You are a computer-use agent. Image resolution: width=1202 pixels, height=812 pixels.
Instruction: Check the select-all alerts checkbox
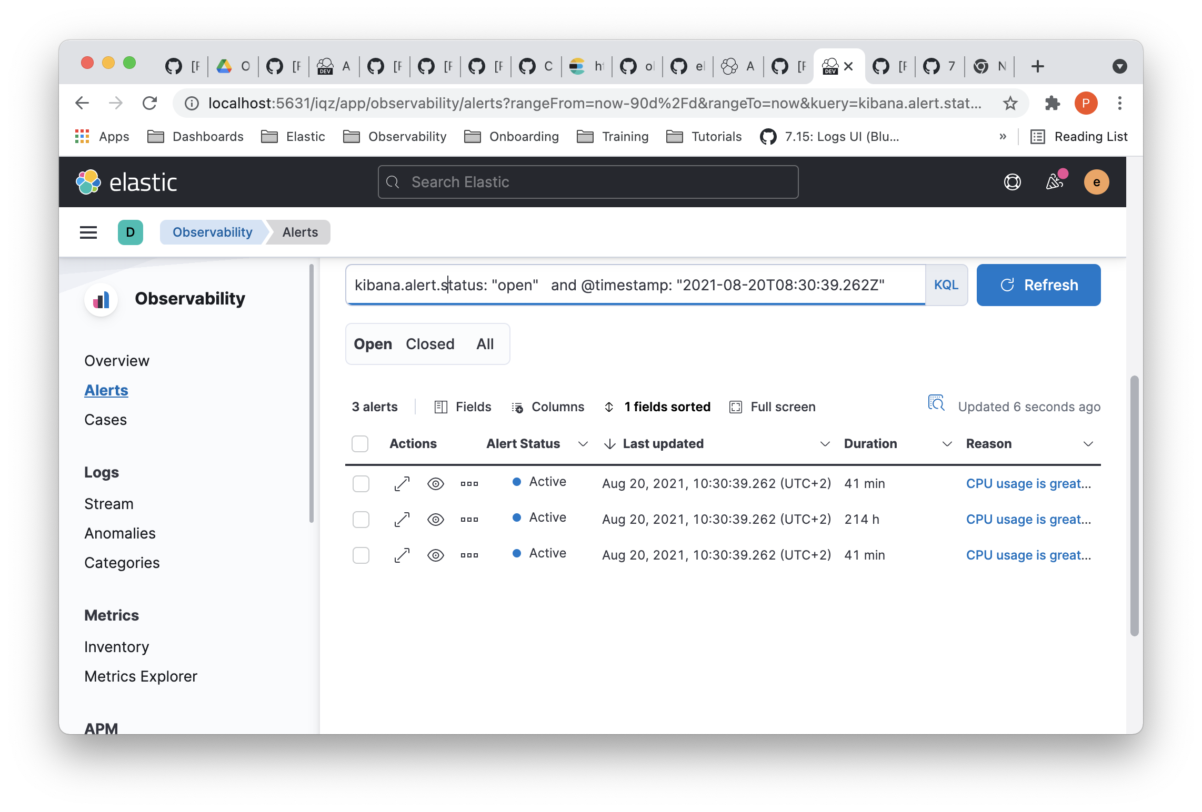pyautogui.click(x=360, y=443)
